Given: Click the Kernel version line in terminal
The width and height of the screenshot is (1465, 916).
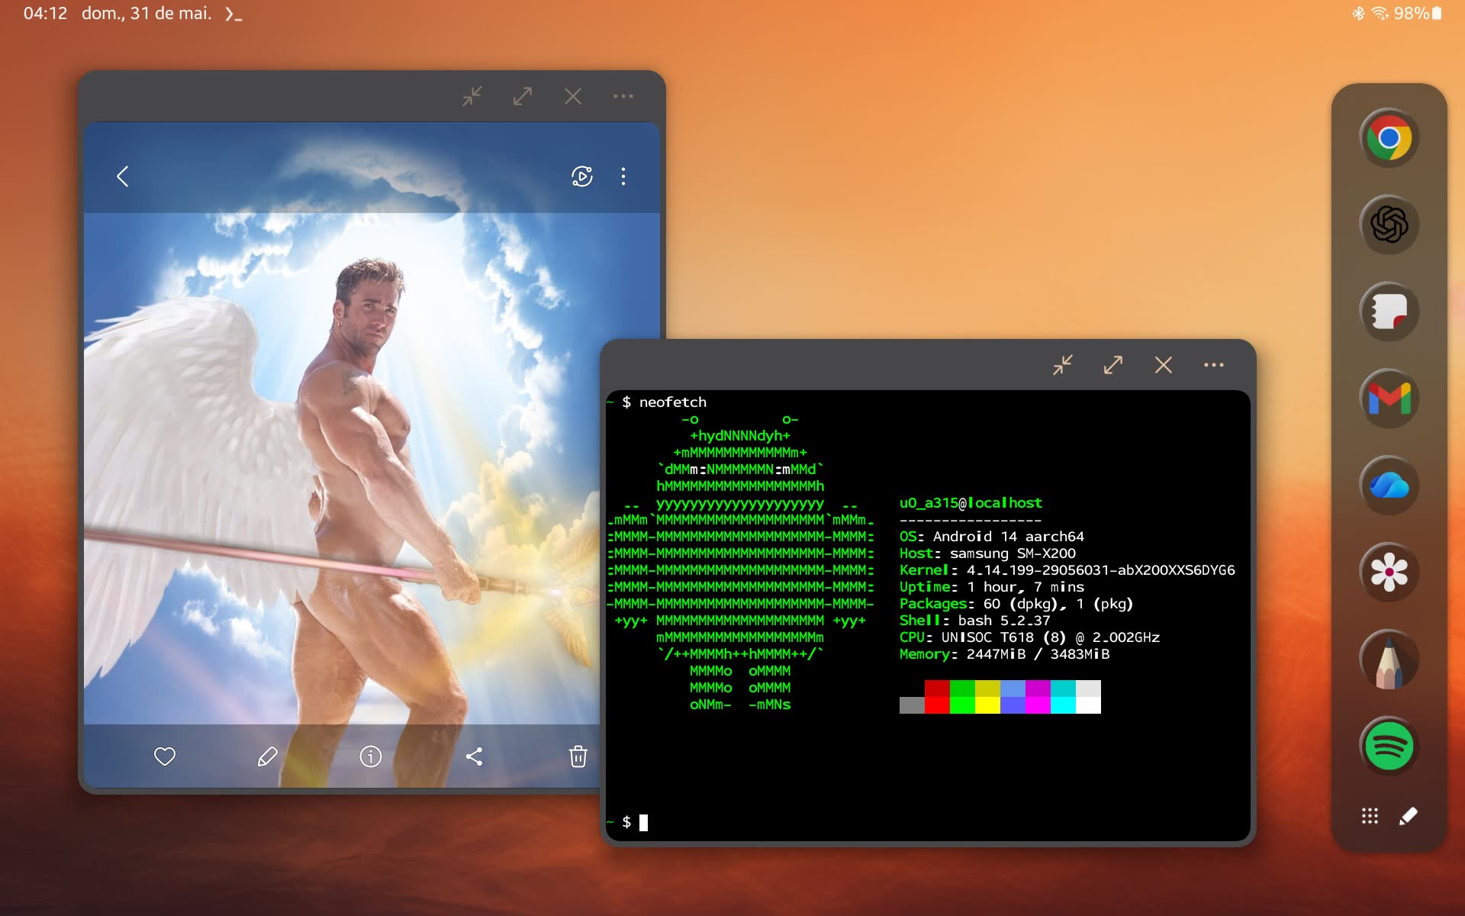Looking at the screenshot, I should click(1067, 570).
